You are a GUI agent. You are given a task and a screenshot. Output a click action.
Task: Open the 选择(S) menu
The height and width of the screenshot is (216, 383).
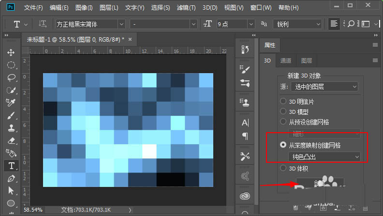pos(161,8)
